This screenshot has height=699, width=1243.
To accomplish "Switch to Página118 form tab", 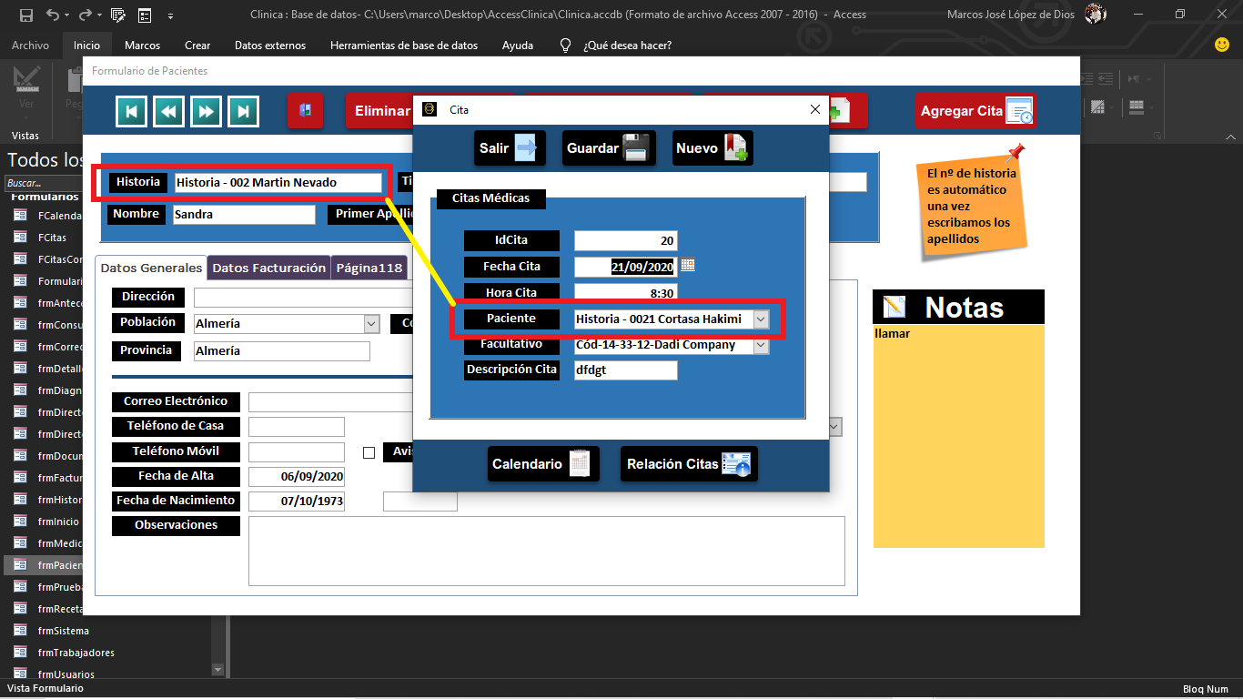I will pos(369,268).
